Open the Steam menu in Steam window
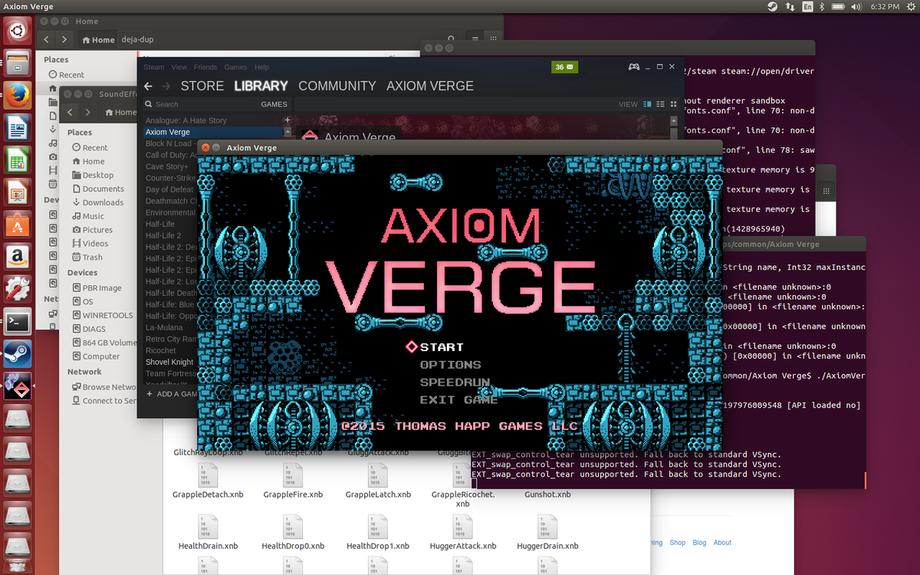The height and width of the screenshot is (575, 920). pyautogui.click(x=153, y=67)
